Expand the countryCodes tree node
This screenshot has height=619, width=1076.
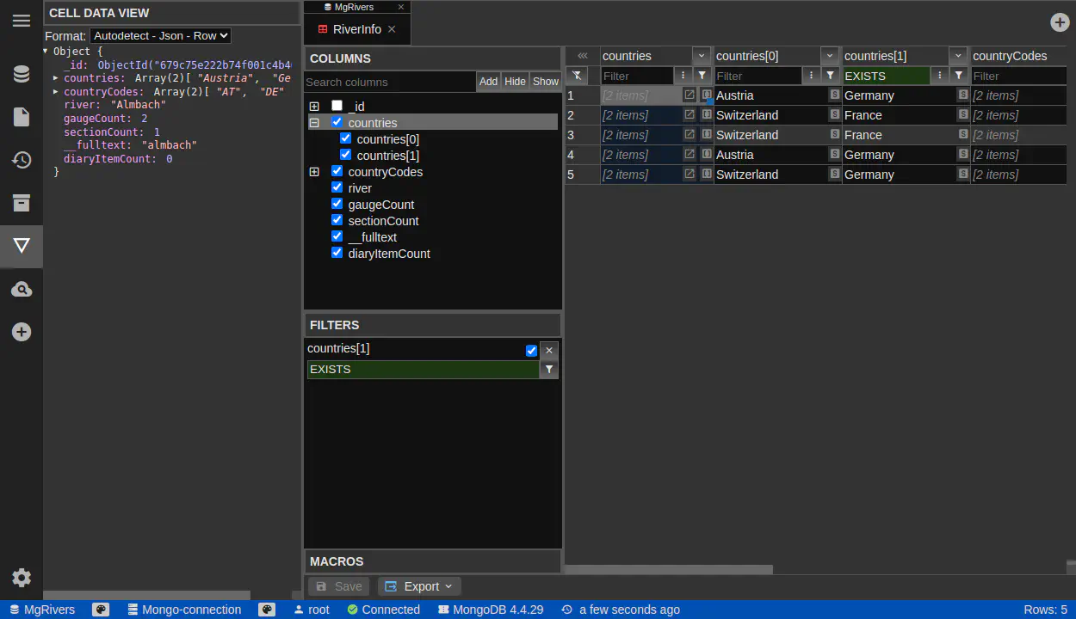[x=314, y=172]
